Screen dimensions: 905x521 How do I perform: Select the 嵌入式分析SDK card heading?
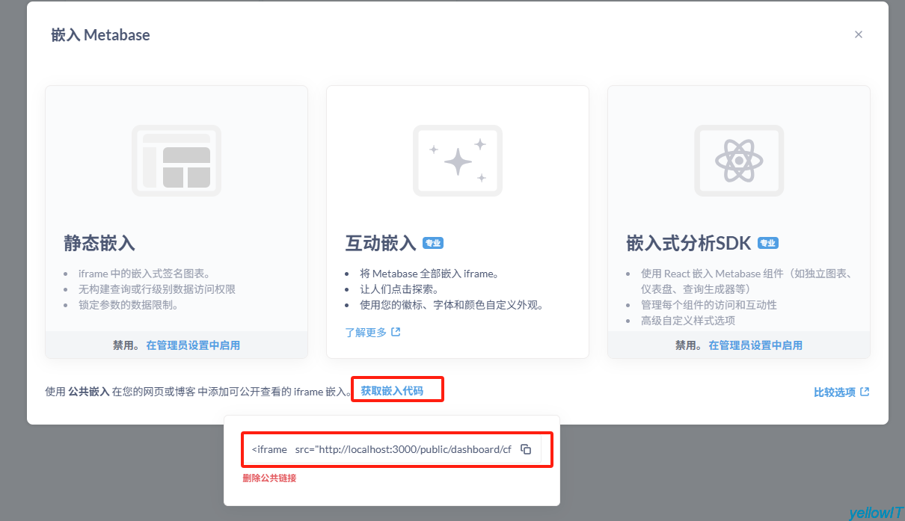(x=689, y=243)
